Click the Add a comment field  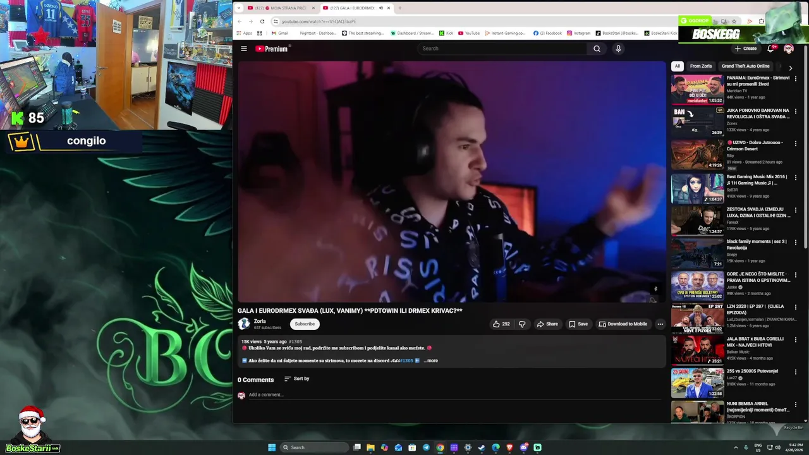455,395
